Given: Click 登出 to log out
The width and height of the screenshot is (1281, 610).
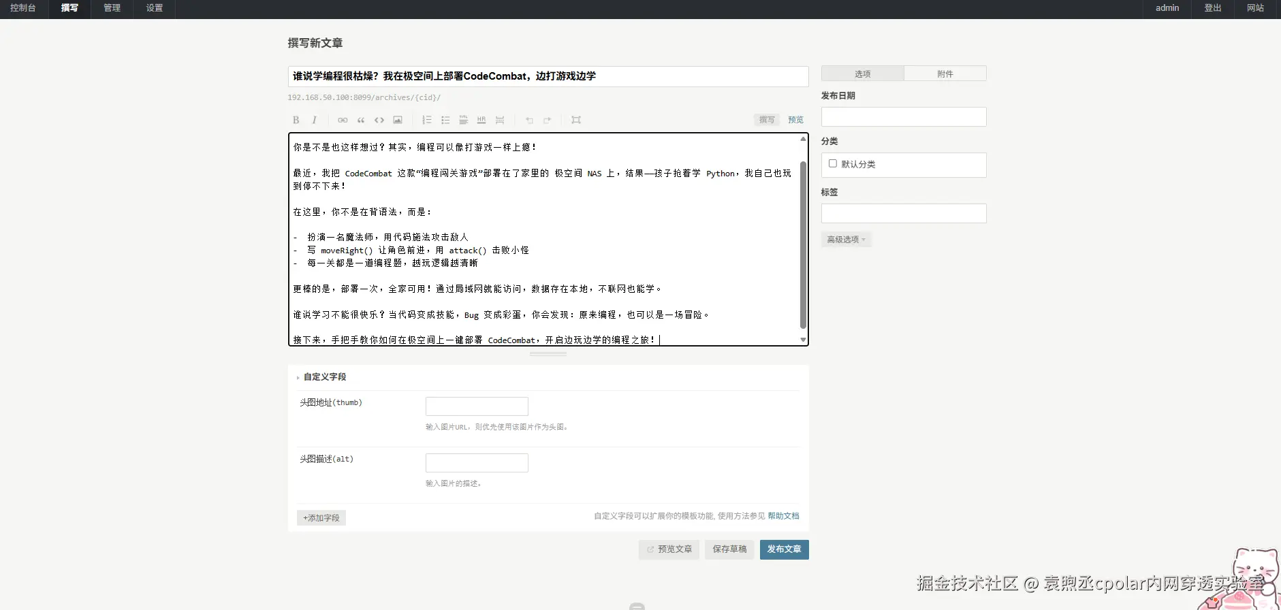Looking at the screenshot, I should tap(1213, 8).
